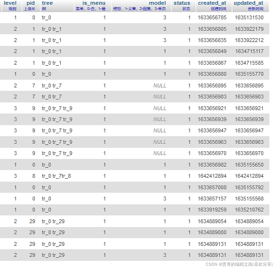Sort by the updated_at column header

coord(248,3)
